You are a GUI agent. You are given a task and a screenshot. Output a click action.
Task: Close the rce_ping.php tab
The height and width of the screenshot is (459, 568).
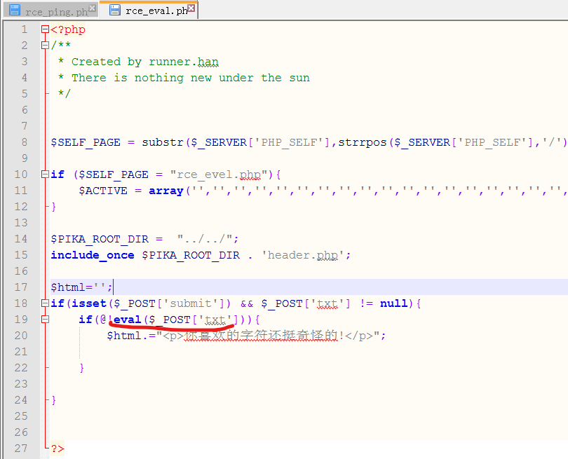(x=93, y=8)
